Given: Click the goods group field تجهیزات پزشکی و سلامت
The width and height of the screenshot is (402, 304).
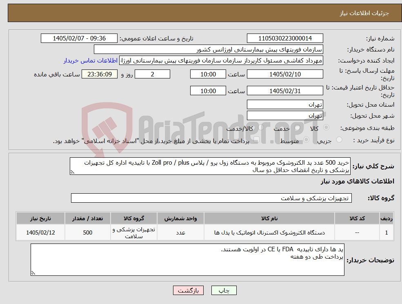Looking at the screenshot, I should [211, 198].
